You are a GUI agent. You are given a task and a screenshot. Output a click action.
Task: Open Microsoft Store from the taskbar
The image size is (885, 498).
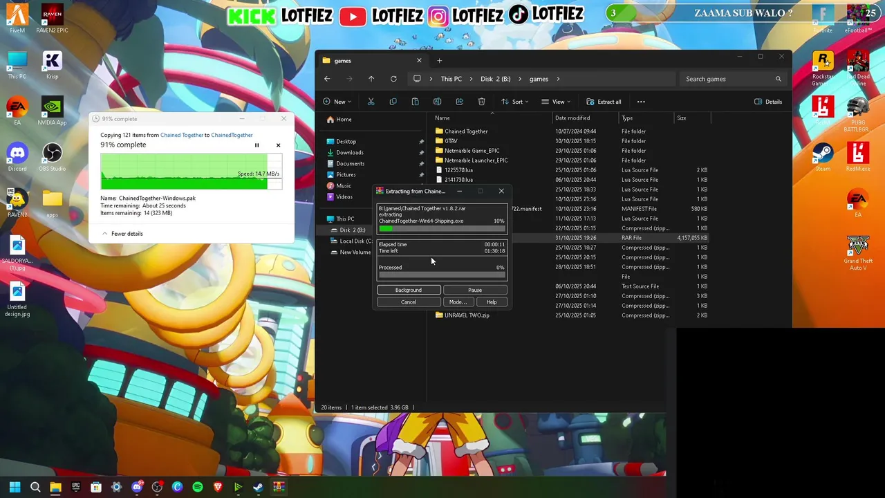pyautogui.click(x=96, y=488)
